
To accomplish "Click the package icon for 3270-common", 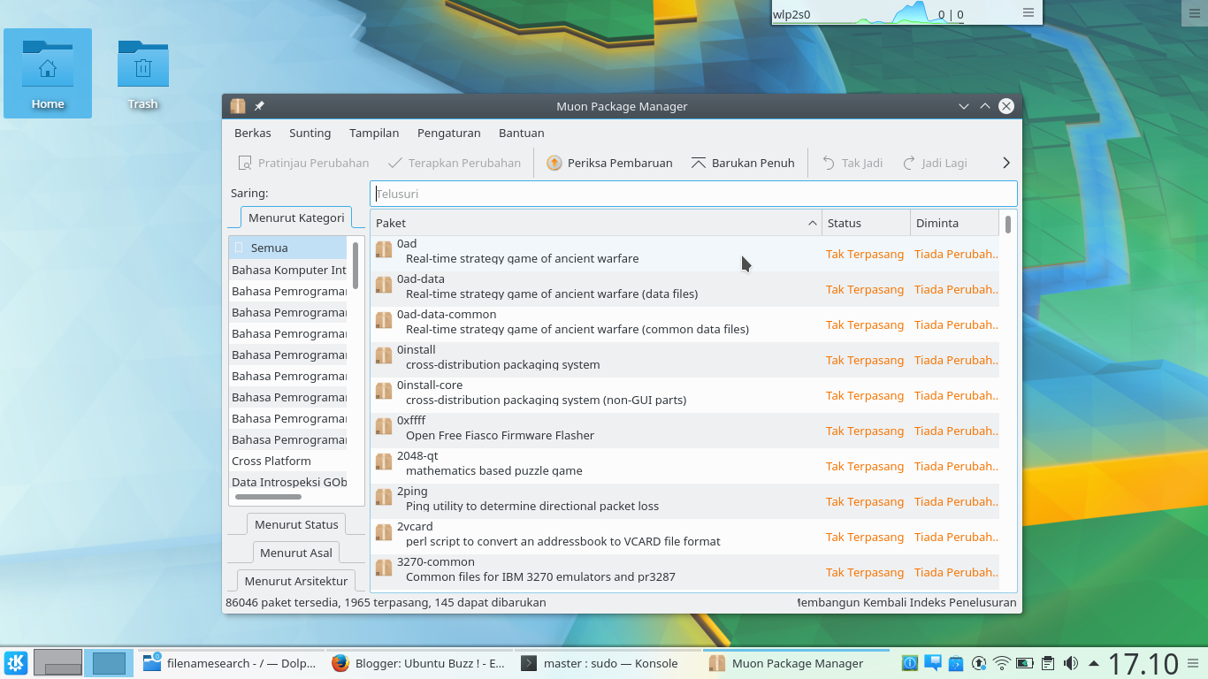I will pyautogui.click(x=384, y=568).
